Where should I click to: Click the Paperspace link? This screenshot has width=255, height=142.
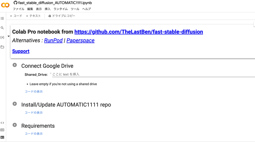click(81, 40)
